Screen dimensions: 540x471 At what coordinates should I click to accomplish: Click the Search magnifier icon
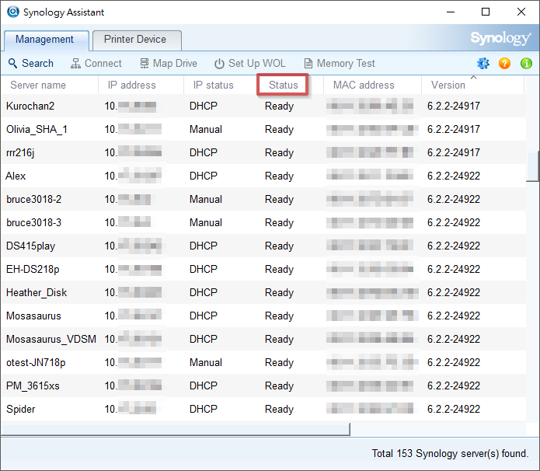pyautogui.click(x=12, y=64)
